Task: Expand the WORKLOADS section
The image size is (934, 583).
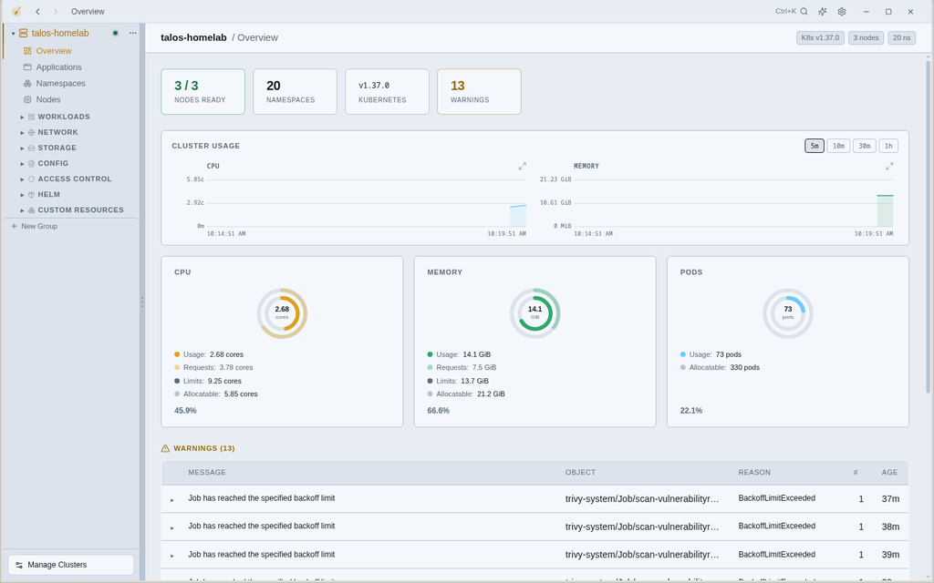Action: click(x=22, y=117)
